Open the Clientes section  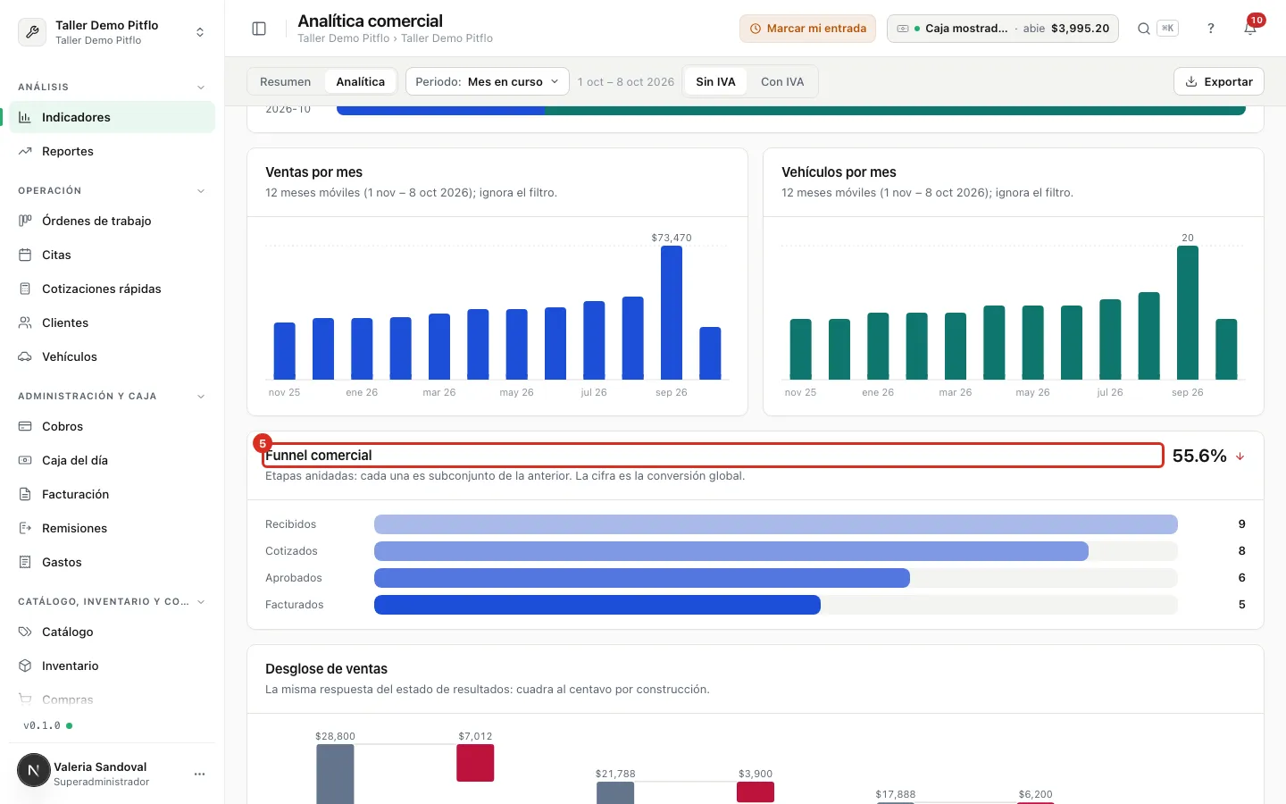click(x=112, y=322)
